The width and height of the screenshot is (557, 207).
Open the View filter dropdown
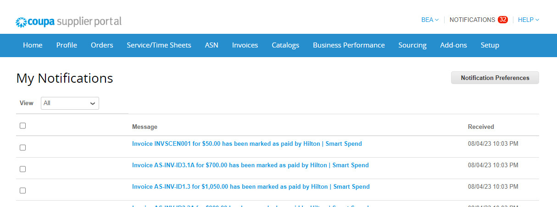[x=70, y=103]
